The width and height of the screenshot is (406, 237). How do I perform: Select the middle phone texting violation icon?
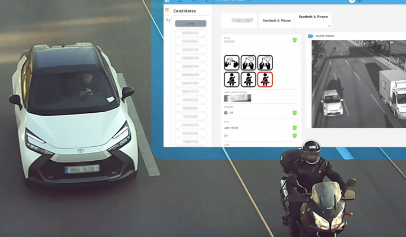click(248, 63)
